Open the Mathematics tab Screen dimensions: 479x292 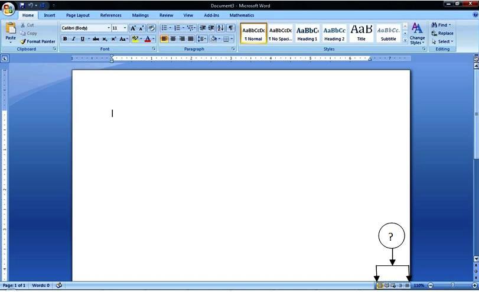[242, 15]
